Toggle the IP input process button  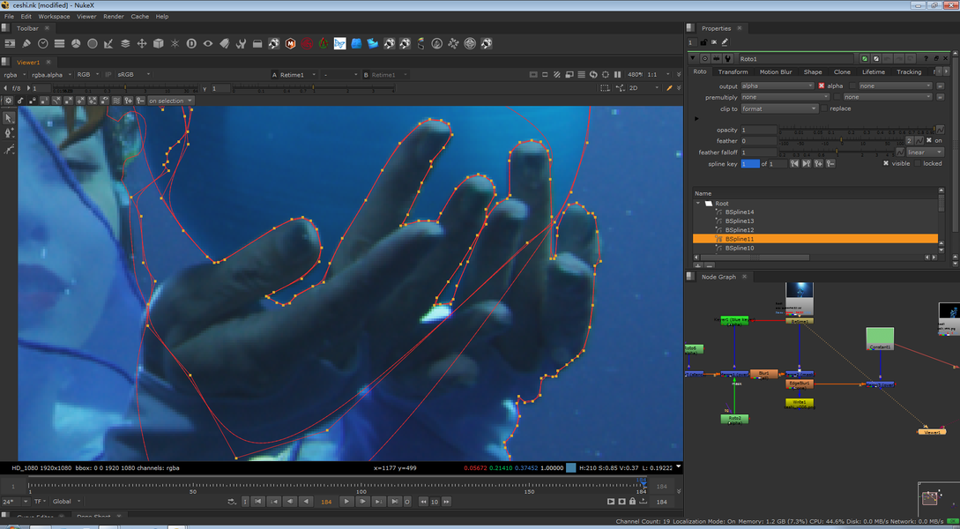(x=108, y=75)
